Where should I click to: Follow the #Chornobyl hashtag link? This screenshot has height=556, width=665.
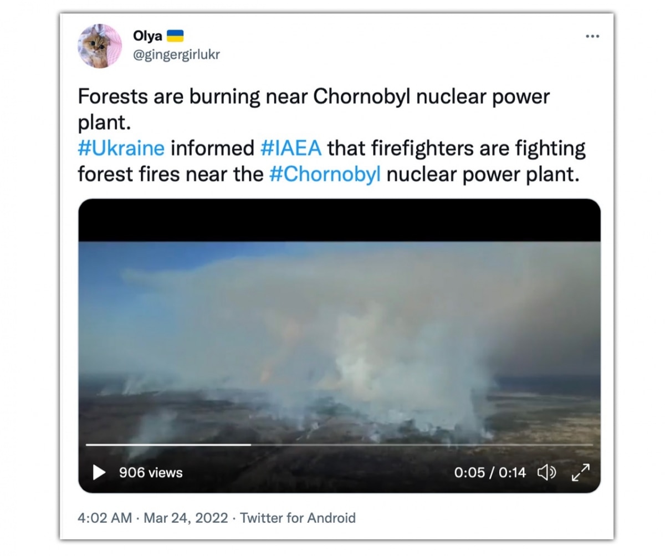click(x=325, y=174)
